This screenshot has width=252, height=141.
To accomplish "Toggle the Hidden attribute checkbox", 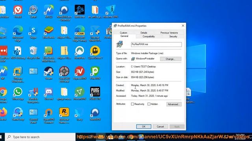I will [x=149, y=104].
